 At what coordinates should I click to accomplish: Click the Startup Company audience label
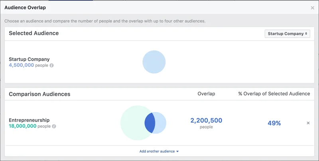[x=29, y=59]
